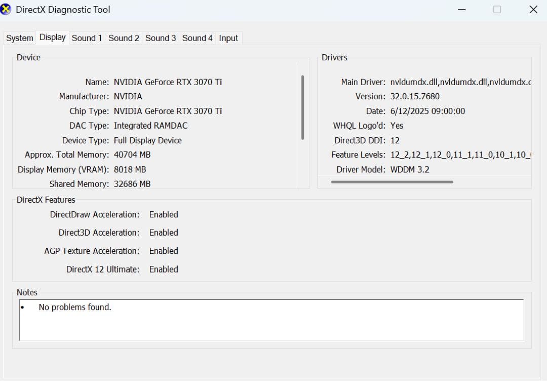Click the greyed-out maximize button
The image size is (547, 381).
tap(497, 10)
